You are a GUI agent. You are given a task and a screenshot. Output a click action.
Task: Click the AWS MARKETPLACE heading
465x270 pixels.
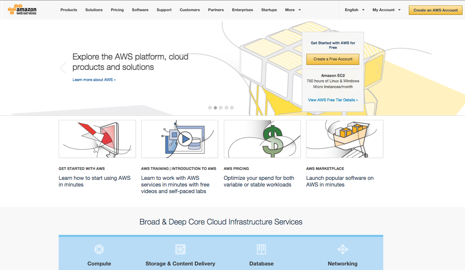tap(325, 168)
